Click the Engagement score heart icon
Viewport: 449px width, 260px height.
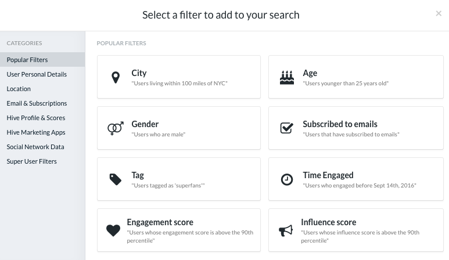tap(113, 230)
